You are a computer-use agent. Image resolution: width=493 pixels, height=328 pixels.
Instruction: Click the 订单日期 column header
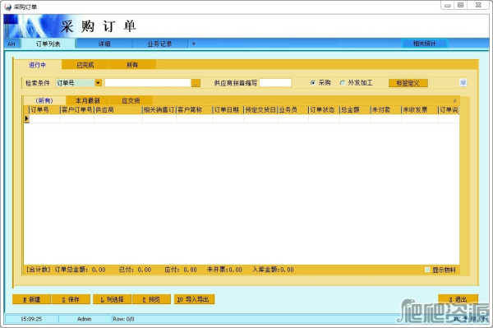[228, 110]
